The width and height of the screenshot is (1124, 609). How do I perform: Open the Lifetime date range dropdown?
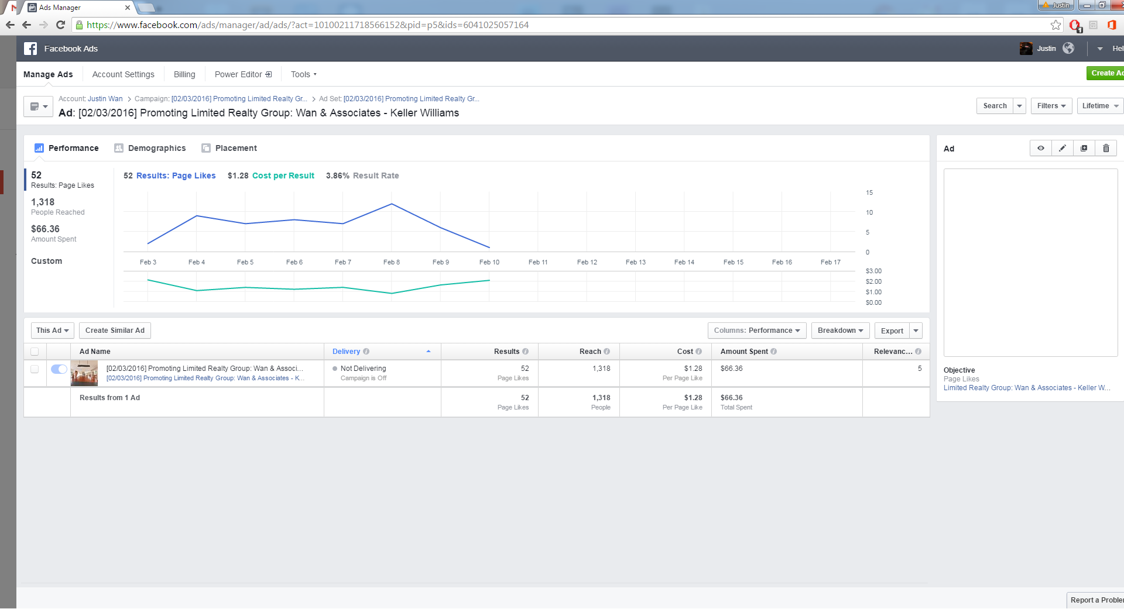1099,106
